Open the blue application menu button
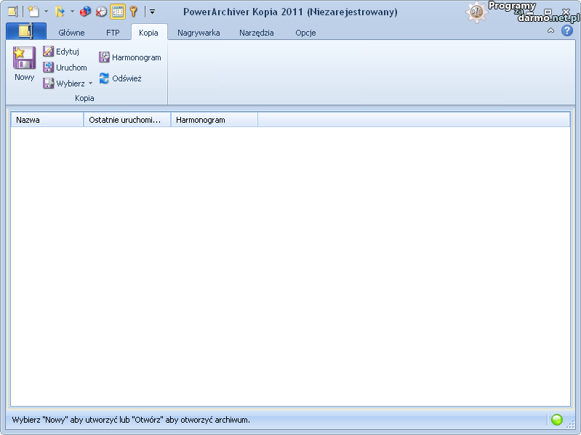 pyautogui.click(x=26, y=31)
